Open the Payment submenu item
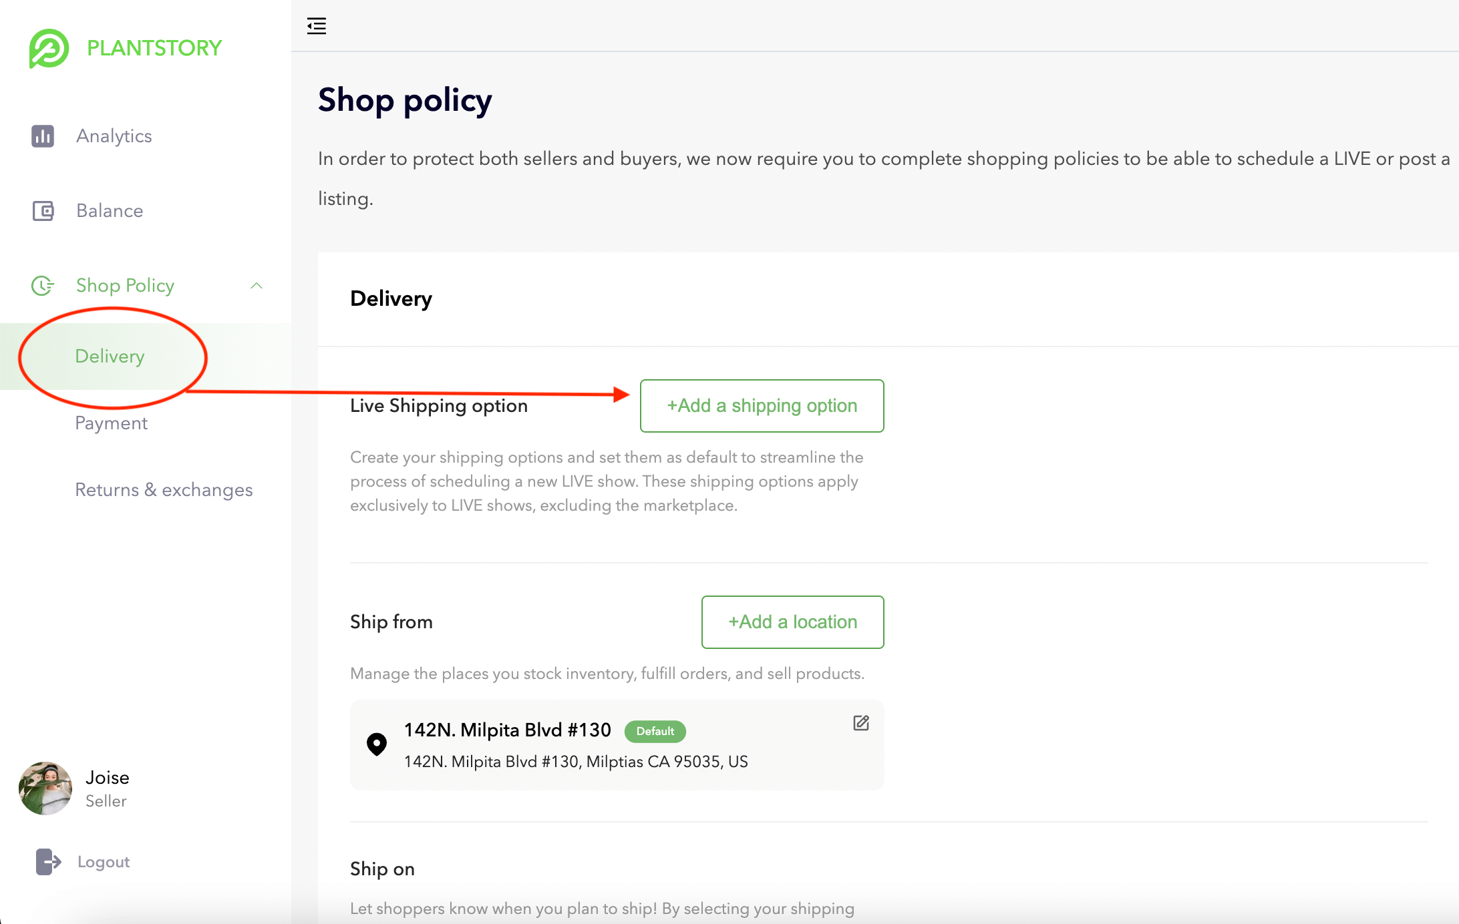The image size is (1459, 924). coord(111,423)
